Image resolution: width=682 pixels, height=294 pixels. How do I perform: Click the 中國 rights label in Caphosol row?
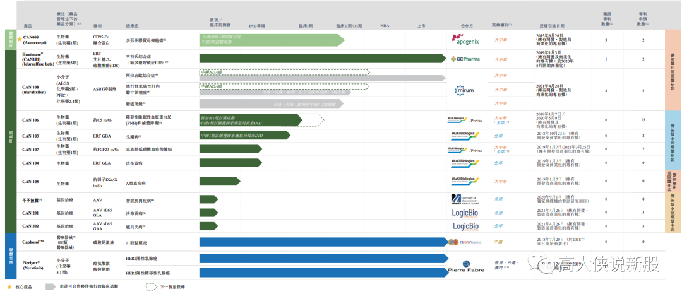click(498, 242)
